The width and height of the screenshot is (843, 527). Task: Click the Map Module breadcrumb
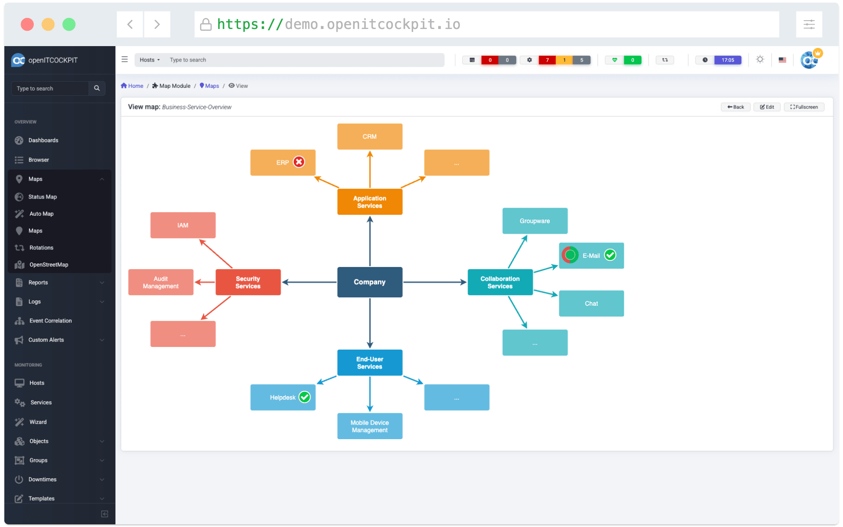[171, 86]
